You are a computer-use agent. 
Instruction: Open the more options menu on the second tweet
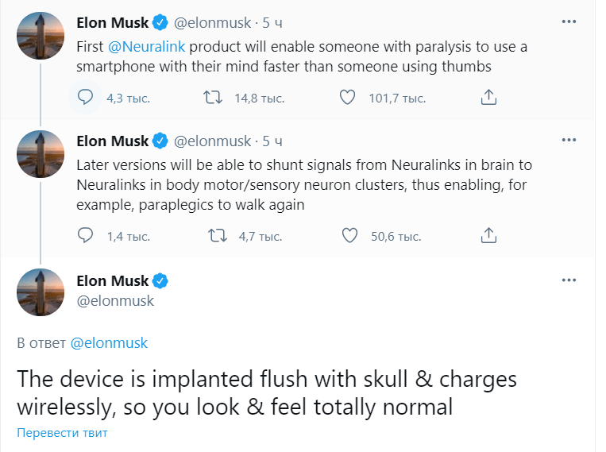(x=569, y=140)
